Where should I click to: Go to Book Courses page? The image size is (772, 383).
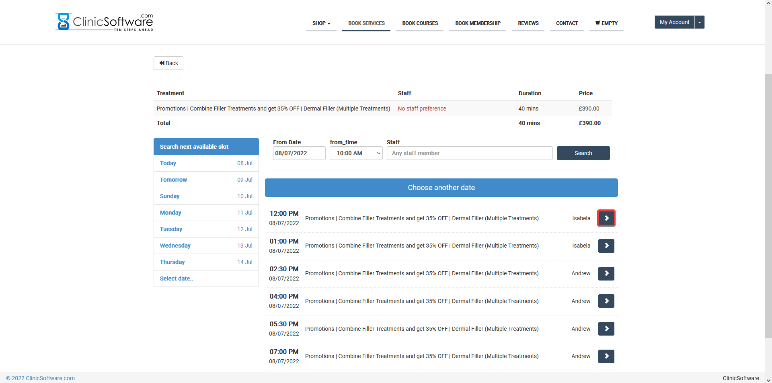pyautogui.click(x=420, y=23)
